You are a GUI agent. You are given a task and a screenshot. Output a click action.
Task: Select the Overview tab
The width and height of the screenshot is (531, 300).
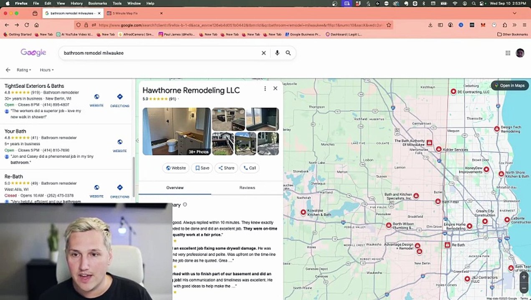coord(175,187)
